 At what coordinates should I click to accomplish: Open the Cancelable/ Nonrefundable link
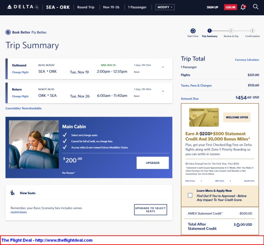click(23, 108)
